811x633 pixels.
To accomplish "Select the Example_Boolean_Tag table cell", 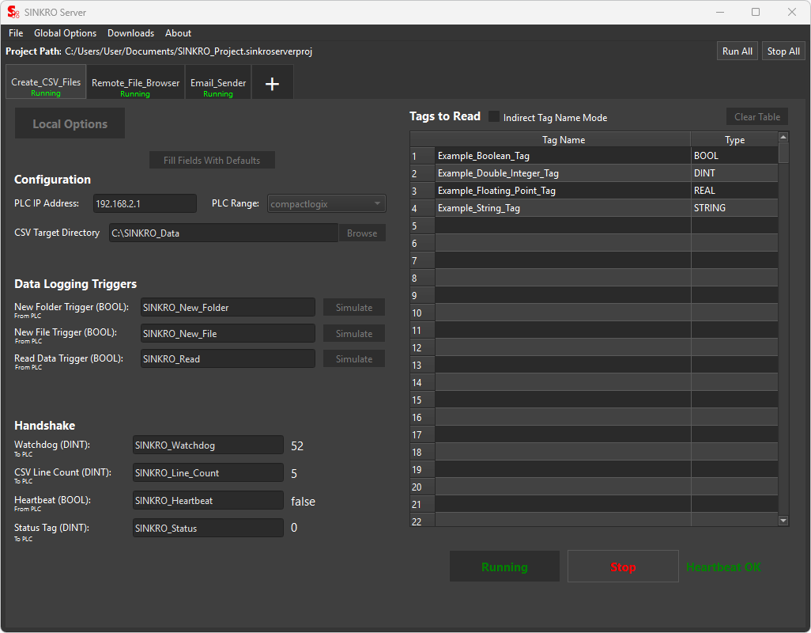I will 562,156.
